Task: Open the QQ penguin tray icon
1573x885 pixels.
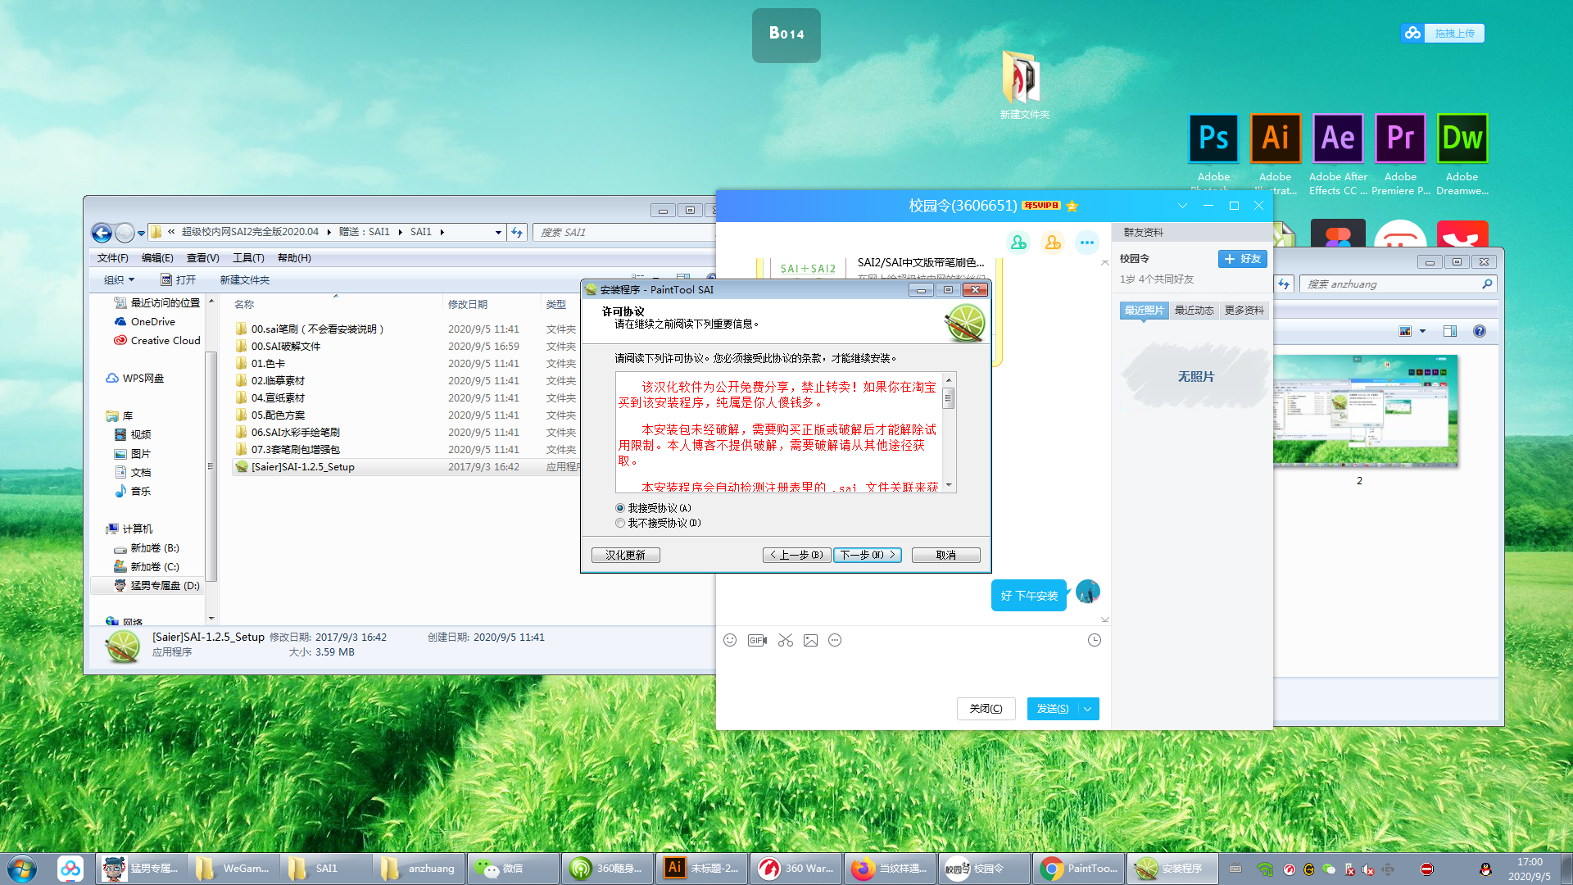Action: [x=1485, y=869]
